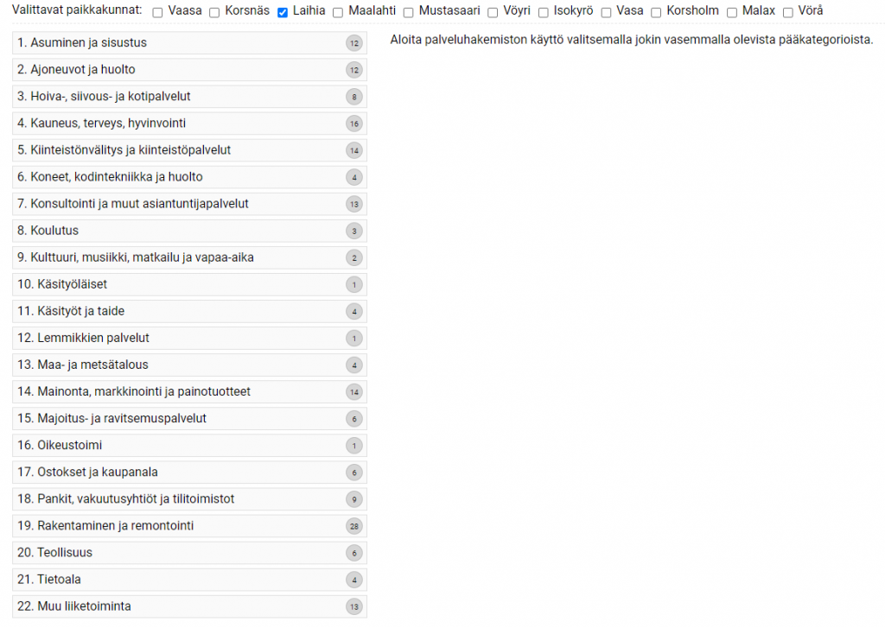
Task: Expand category 2. Ajoneuvot ja huolto
Action: point(189,70)
